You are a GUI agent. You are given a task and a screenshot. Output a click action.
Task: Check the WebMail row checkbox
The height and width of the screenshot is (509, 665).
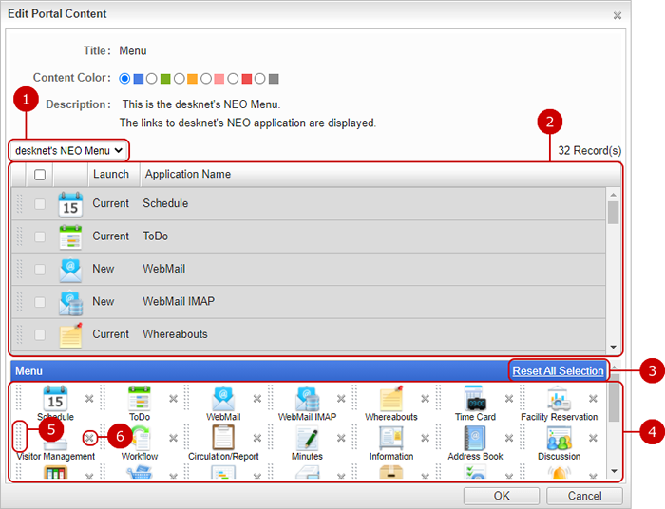[x=40, y=269]
